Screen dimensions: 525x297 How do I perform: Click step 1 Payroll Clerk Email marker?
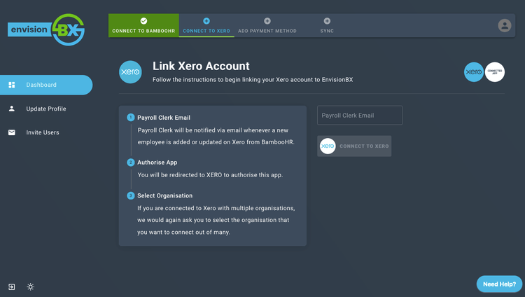[x=130, y=118]
